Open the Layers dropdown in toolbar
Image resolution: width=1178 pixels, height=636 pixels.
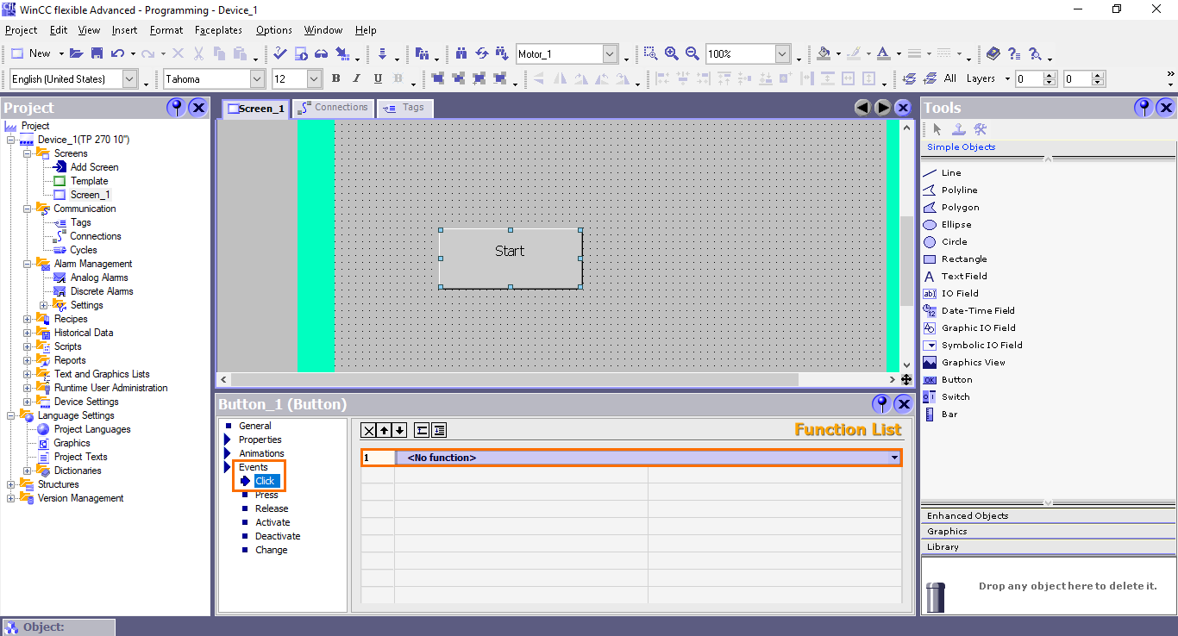1006,78
